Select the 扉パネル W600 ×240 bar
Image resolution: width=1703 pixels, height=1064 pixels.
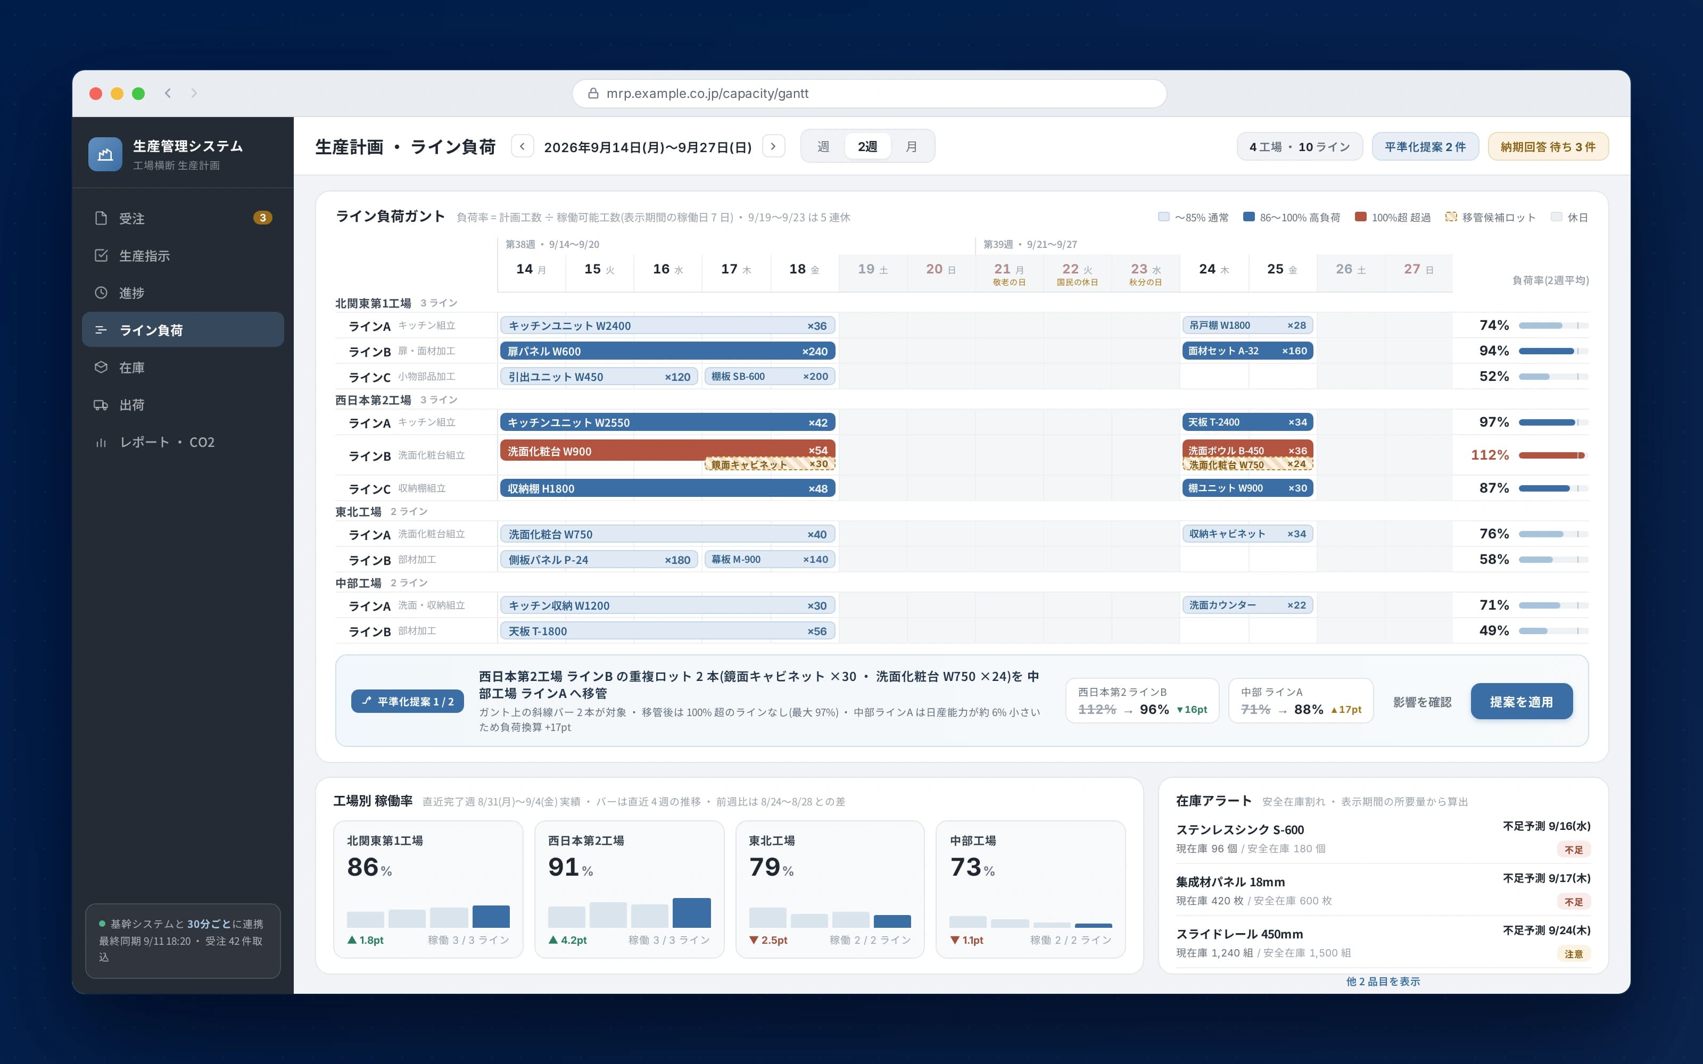point(667,351)
